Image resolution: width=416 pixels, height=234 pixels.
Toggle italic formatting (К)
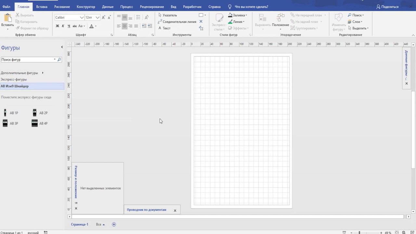click(x=63, y=26)
